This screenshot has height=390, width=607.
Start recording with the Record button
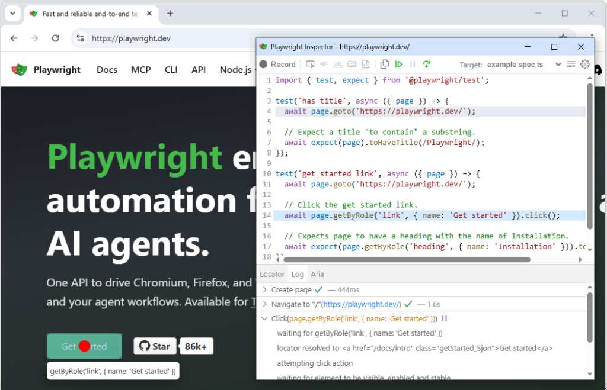(277, 64)
